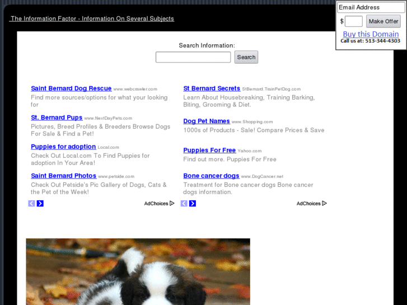The image size is (407, 305).
Task: Go to next ads in right column
Action: pos(193,204)
